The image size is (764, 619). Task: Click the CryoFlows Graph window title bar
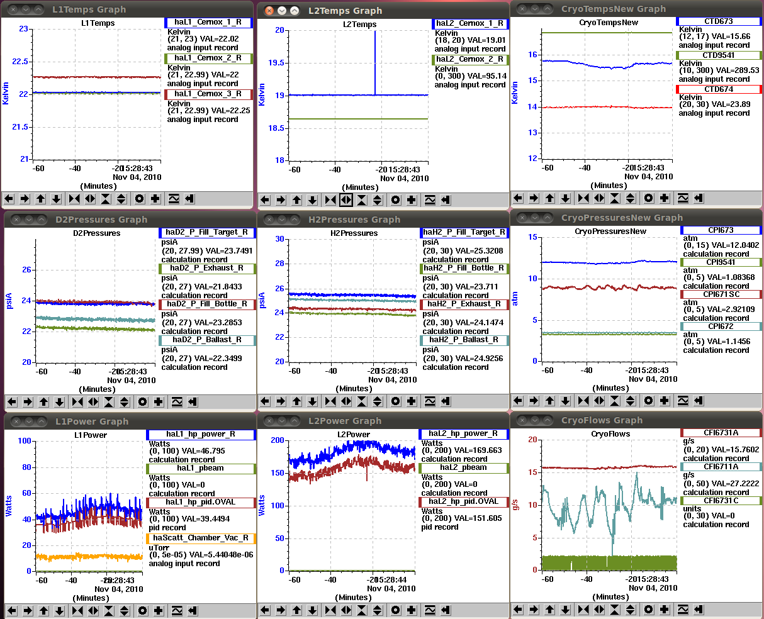coord(637,420)
